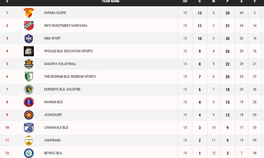The image size is (264, 158).
Task: Click the black BES team logo
Action: pos(29,51)
